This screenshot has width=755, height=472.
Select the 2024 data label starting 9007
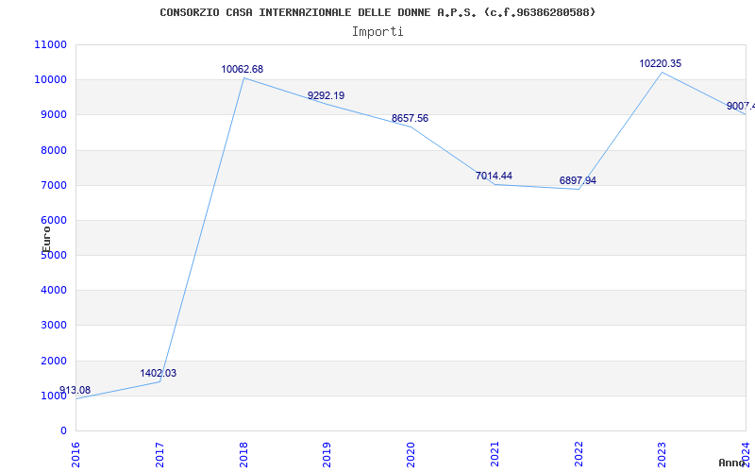coord(741,107)
